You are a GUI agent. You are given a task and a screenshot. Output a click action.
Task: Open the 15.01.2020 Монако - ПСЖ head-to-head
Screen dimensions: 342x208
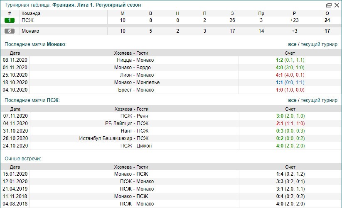tap(131, 174)
